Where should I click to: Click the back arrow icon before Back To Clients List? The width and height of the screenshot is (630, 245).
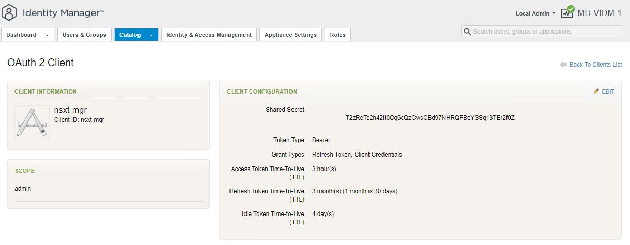point(563,65)
